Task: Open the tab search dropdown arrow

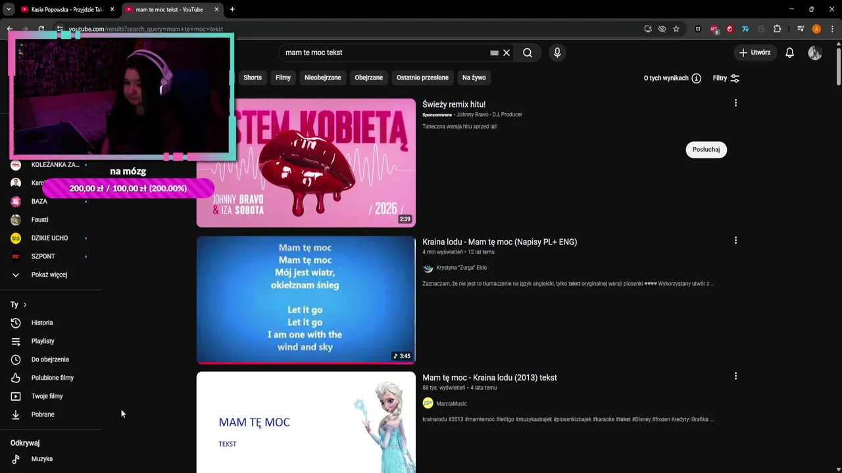Action: click(x=9, y=10)
